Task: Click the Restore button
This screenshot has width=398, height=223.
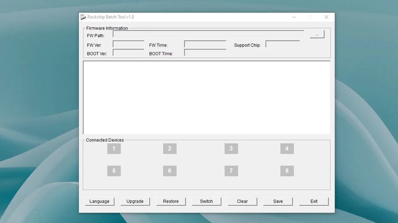Action: coord(171,201)
